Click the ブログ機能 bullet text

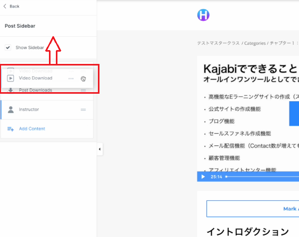tap(221, 121)
